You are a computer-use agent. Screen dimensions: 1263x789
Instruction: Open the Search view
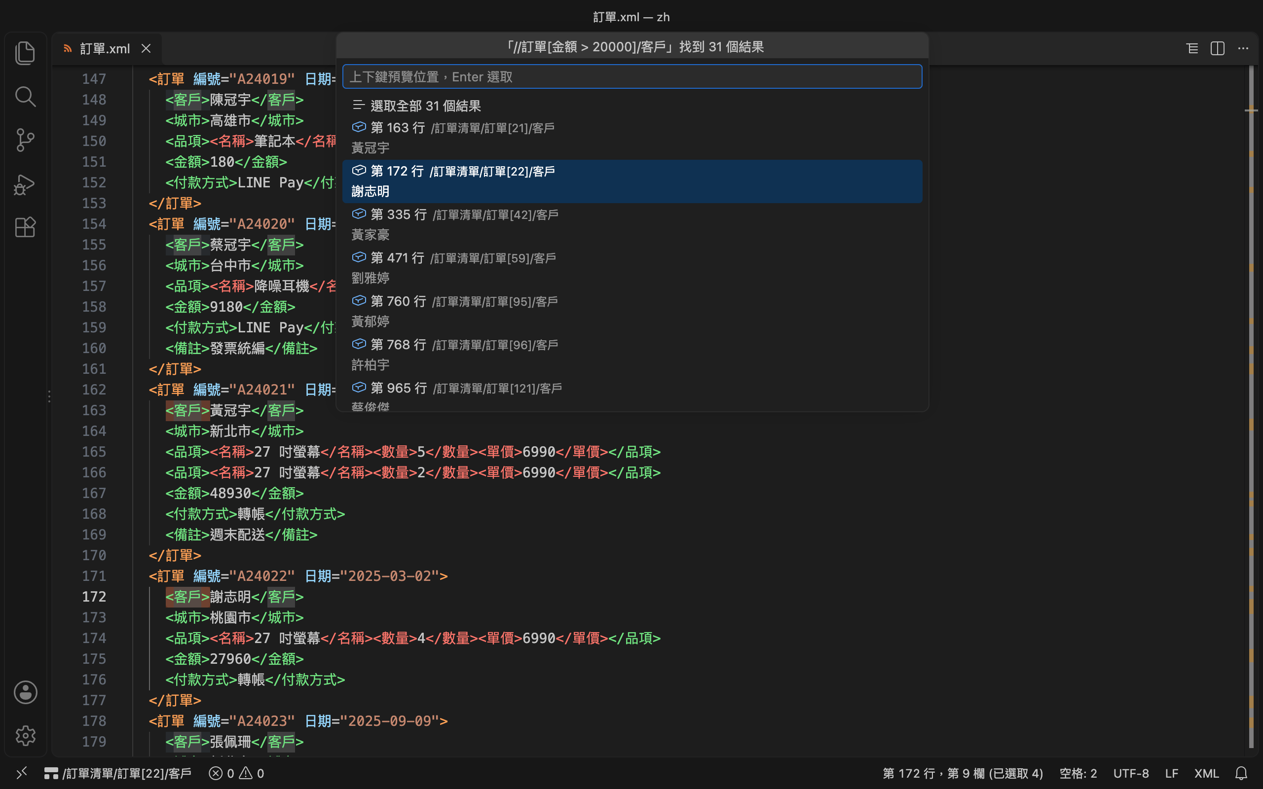coord(25,97)
